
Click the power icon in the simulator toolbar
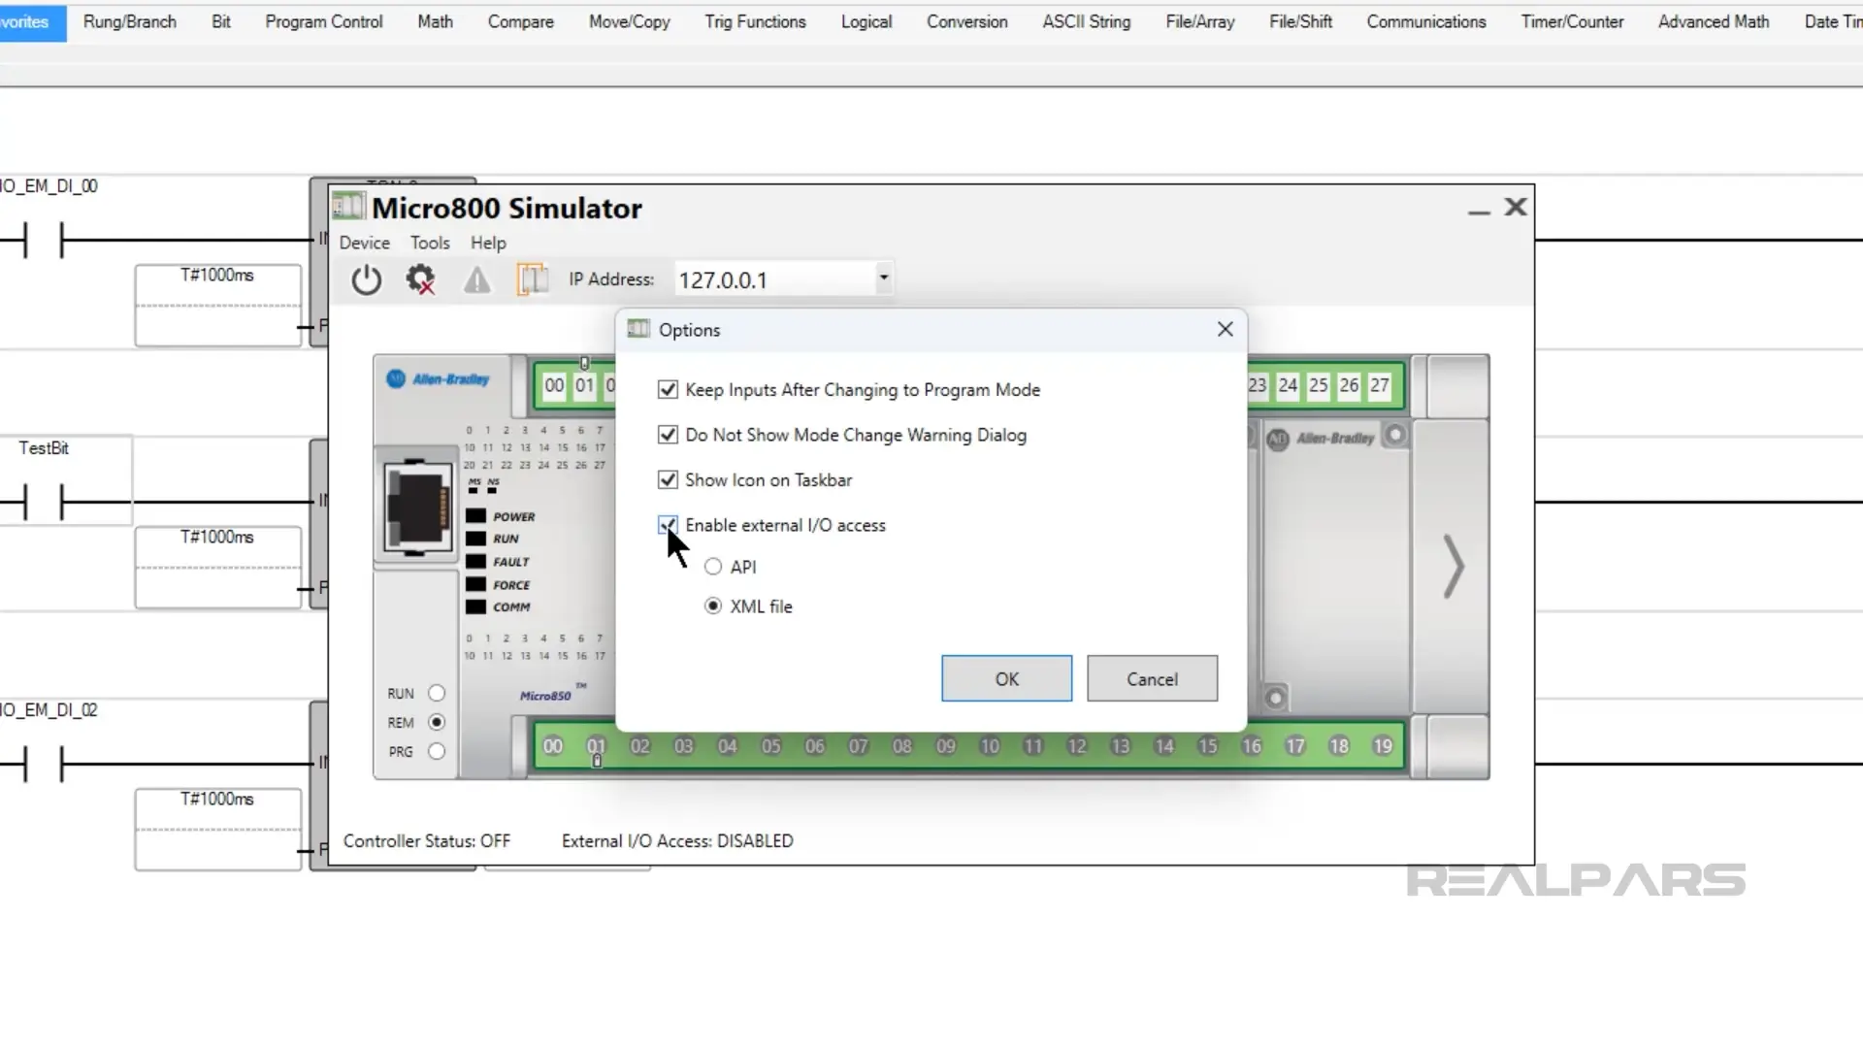click(366, 280)
